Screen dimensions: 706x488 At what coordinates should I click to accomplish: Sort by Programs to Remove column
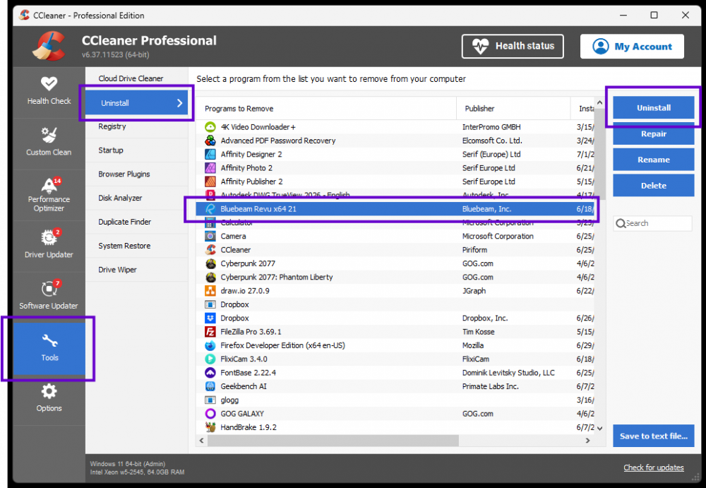coord(326,109)
